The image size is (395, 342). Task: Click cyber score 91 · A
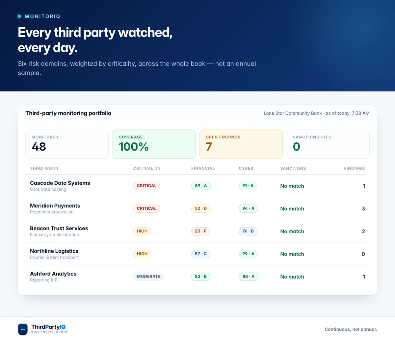[248, 186]
